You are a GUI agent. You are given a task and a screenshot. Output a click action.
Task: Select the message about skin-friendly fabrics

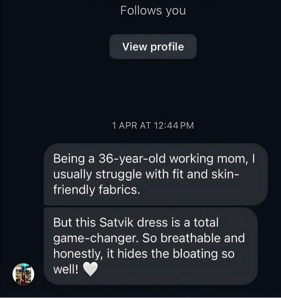tap(155, 174)
